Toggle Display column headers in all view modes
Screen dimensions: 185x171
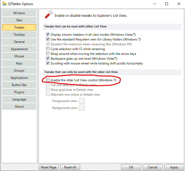(48, 34)
